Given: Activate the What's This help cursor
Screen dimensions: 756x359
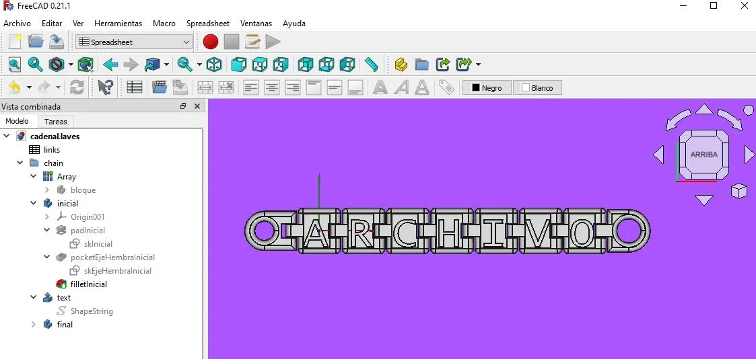Looking at the screenshot, I should click(105, 87).
